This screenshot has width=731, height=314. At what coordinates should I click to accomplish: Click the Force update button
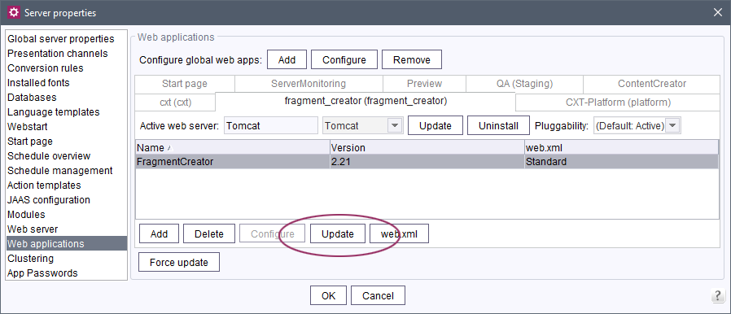pyautogui.click(x=179, y=262)
